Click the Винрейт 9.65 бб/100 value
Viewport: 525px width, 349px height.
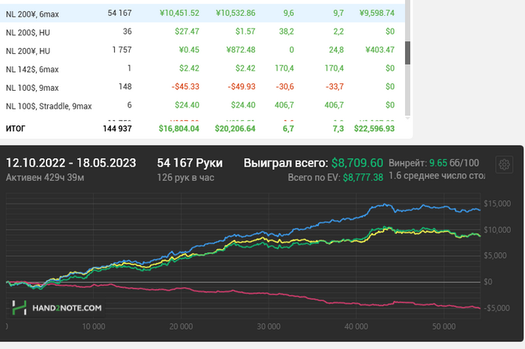[x=454, y=163]
